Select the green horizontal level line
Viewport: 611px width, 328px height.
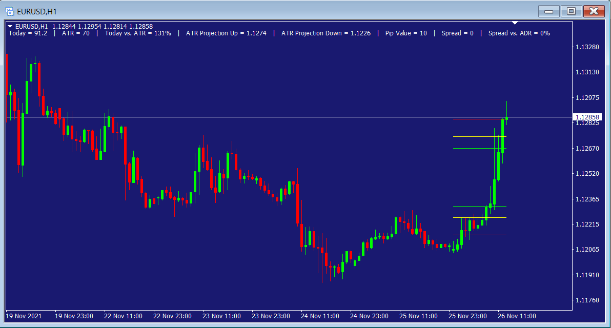[469, 206]
